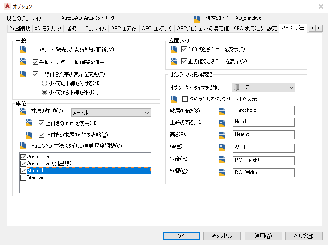Image resolution: width=328 pixels, height=245 pixels.
Task: Click drawing icon next to Head field
Action: (222, 123)
